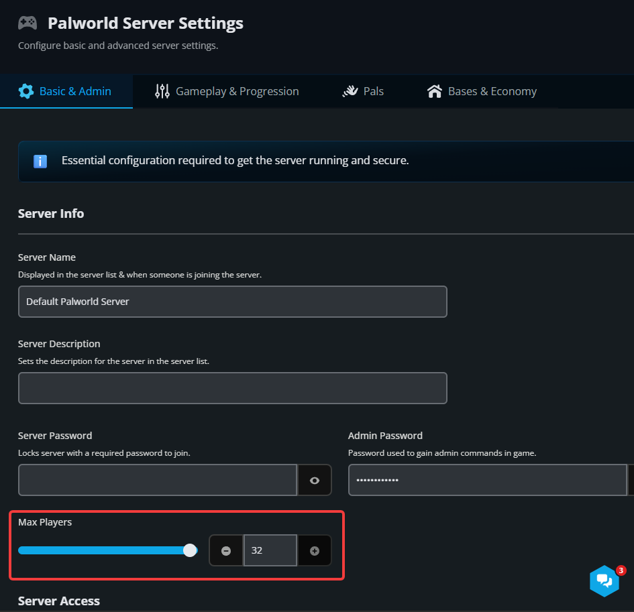634x612 pixels.
Task: Click the Admin Password input field
Action: tap(488, 481)
